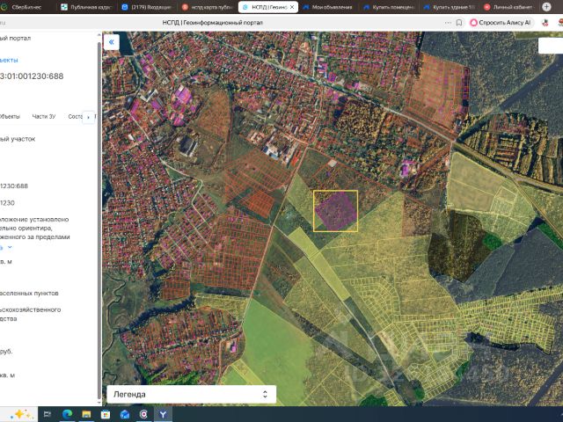Switch to the Личный кабинет tab
This screenshot has width=563, height=422.
point(509,7)
